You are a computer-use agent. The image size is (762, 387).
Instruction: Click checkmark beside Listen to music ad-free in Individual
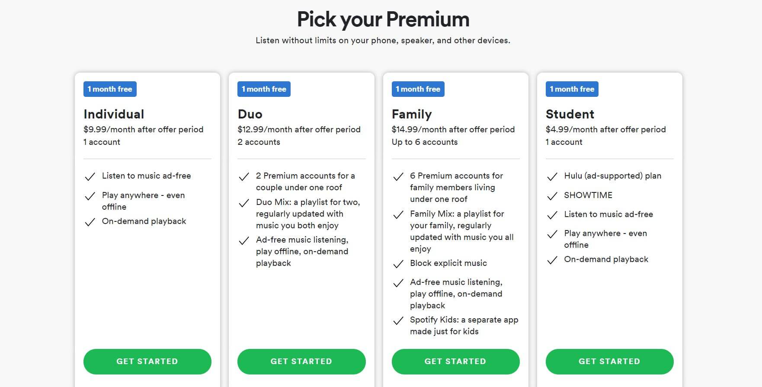pyautogui.click(x=90, y=176)
